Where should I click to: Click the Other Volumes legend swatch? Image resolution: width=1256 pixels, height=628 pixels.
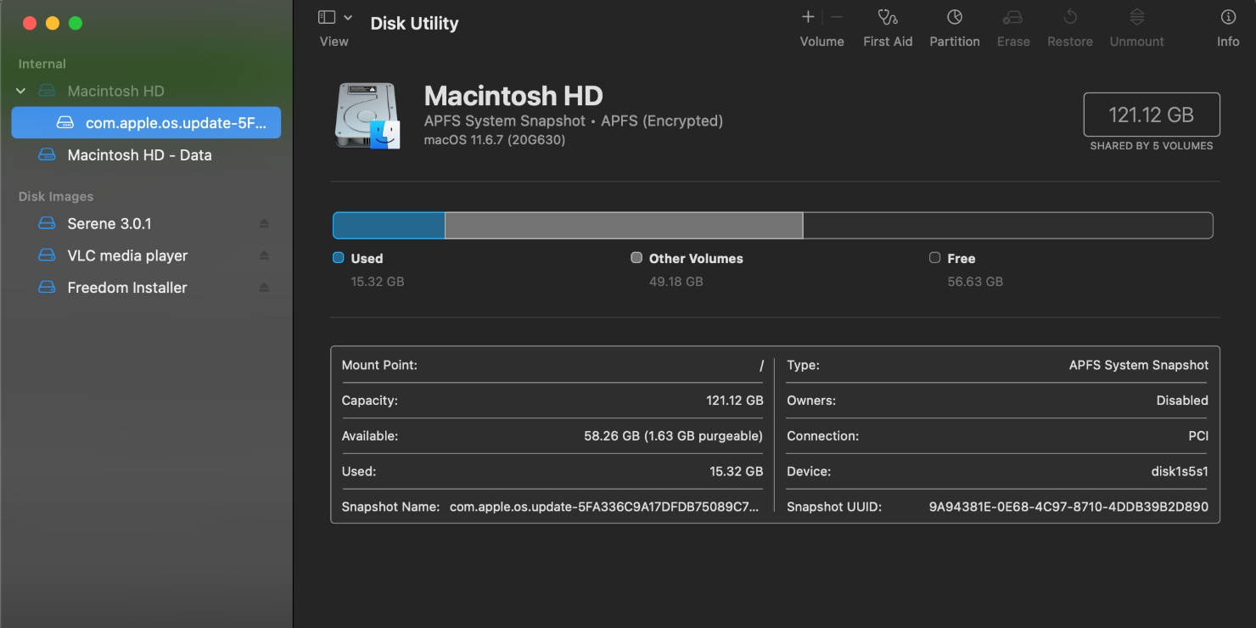636,258
